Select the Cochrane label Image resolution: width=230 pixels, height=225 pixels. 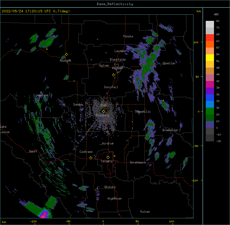point(86,152)
